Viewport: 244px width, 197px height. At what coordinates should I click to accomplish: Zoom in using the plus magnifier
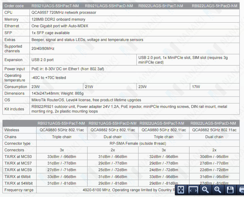pos(218,190)
